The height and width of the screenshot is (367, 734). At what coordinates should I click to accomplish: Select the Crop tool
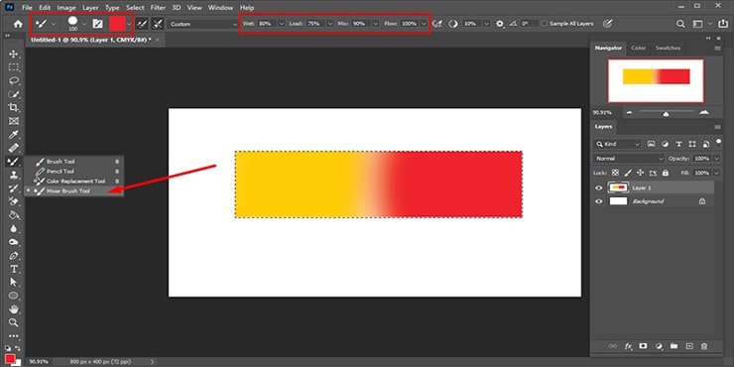pyautogui.click(x=14, y=108)
